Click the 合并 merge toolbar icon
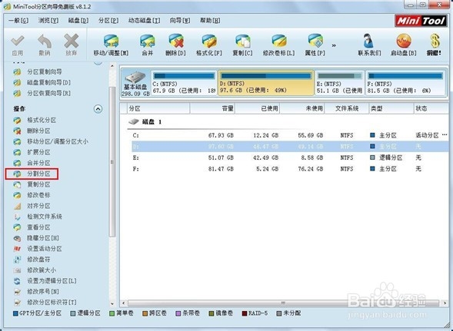The width and height of the screenshot is (453, 331). 148,41
